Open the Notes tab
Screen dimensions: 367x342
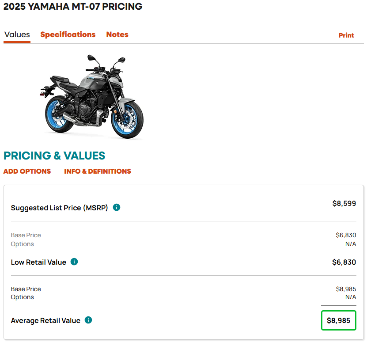(x=117, y=34)
